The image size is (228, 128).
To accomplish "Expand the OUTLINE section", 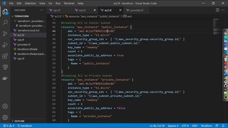I will point(12,121).
